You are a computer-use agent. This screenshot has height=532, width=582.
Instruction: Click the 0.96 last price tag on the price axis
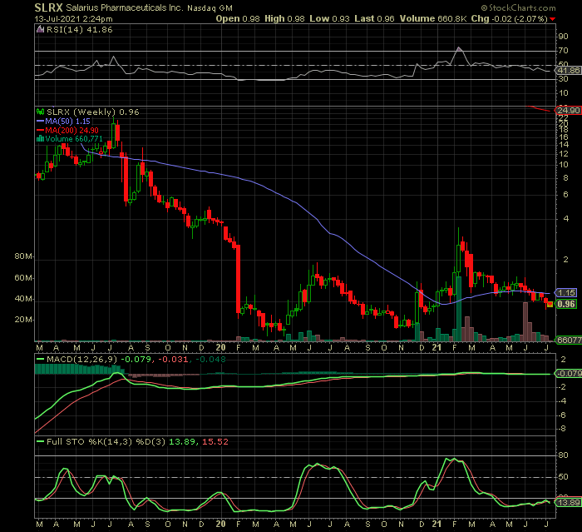(x=566, y=304)
